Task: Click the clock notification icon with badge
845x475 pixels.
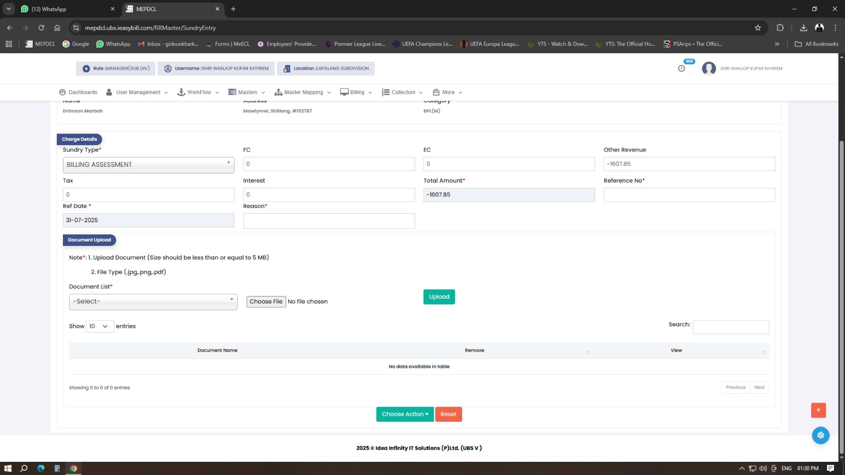Action: [682, 68]
